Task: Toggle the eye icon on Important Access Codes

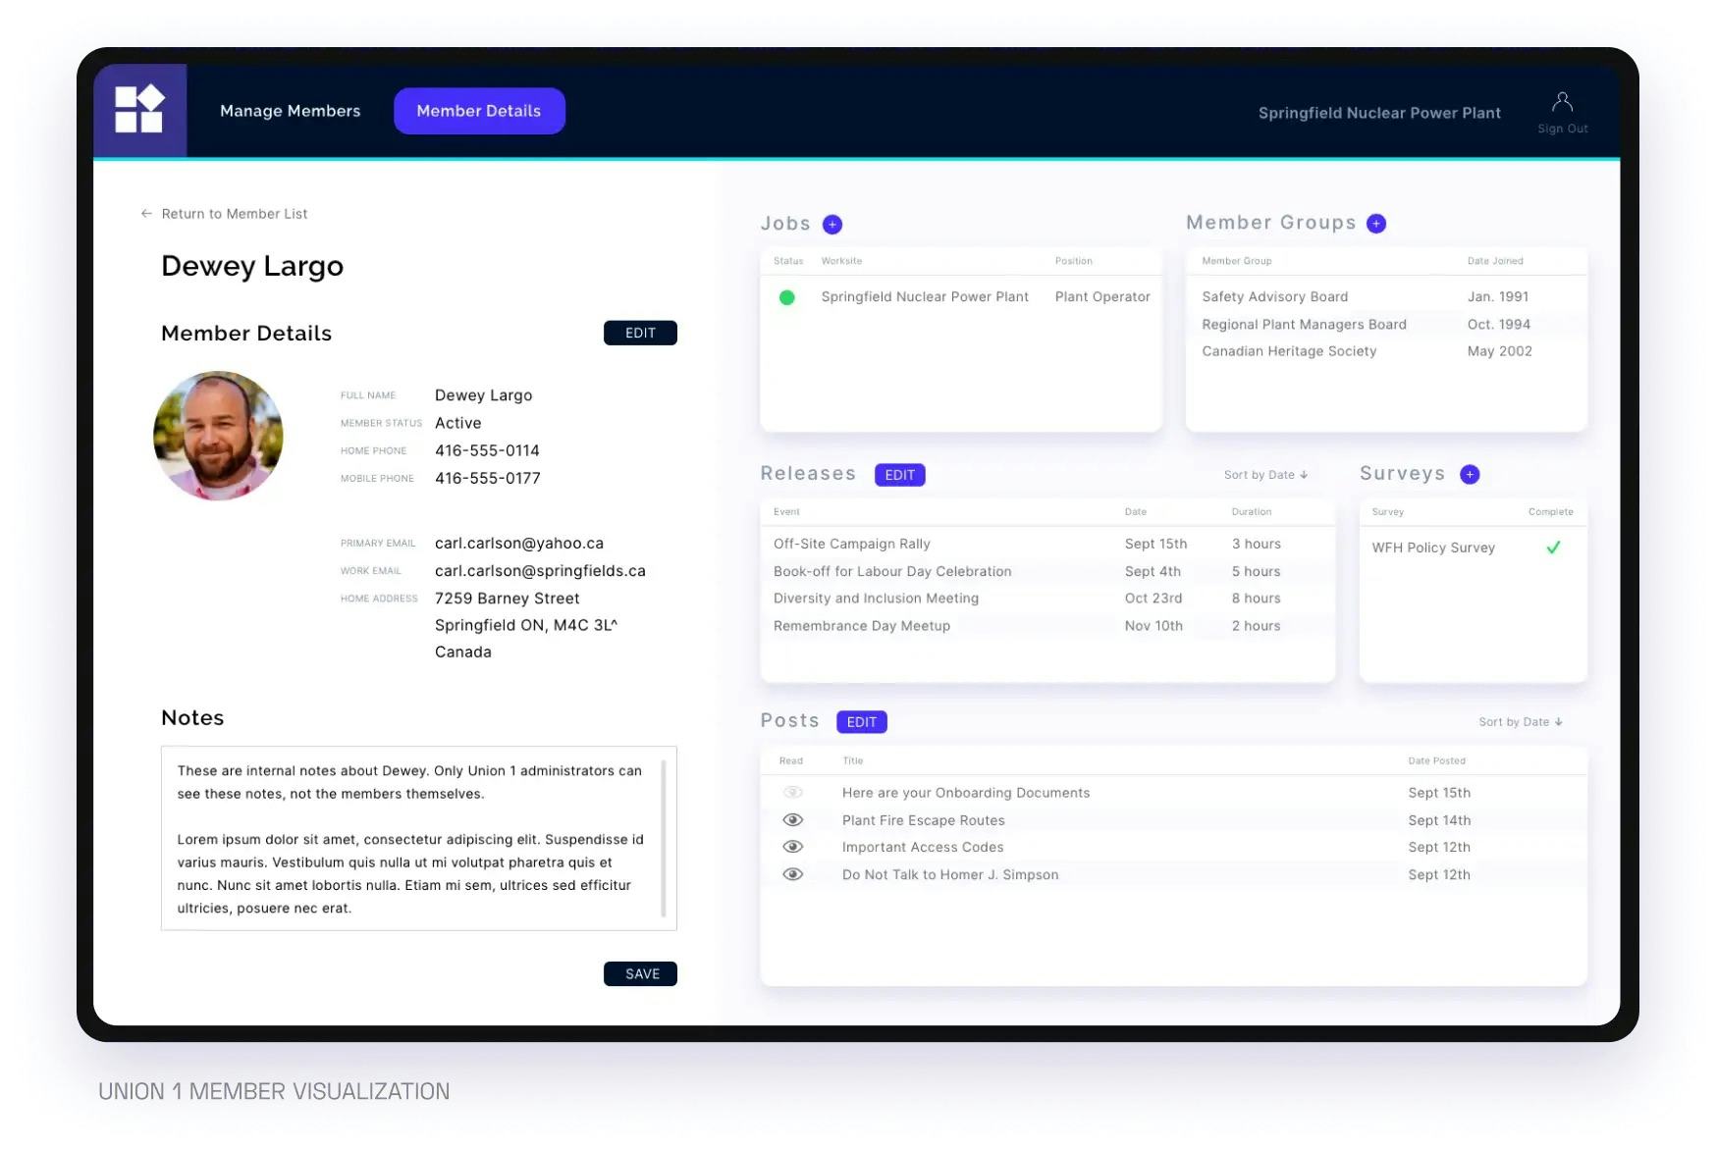Action: [x=792, y=846]
